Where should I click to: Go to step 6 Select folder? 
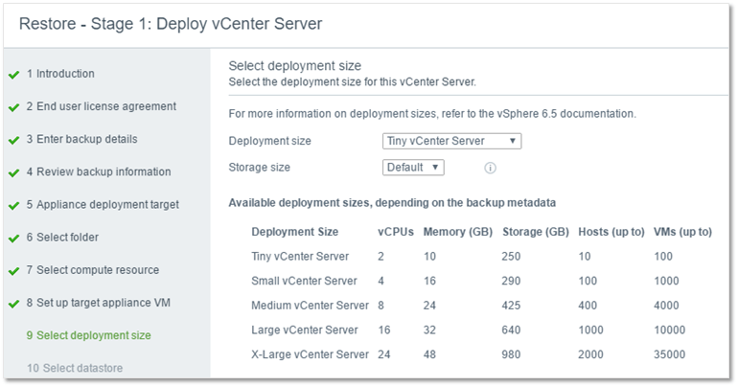[x=62, y=238]
